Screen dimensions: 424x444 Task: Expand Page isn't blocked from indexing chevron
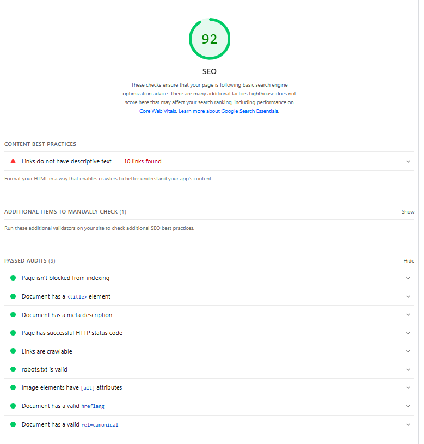pyautogui.click(x=408, y=278)
